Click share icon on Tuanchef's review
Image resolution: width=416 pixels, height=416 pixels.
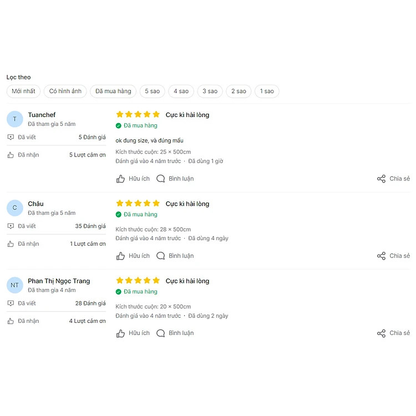[x=381, y=179]
